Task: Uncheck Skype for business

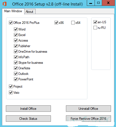Action: pyautogui.click(x=16, y=63)
